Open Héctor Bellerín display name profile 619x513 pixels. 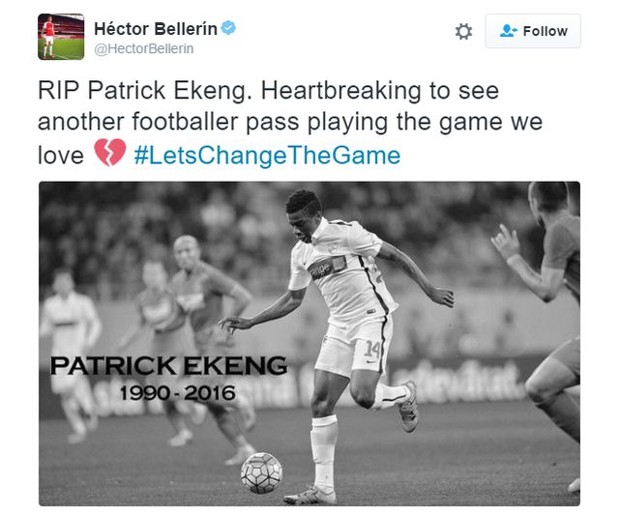coord(156,29)
